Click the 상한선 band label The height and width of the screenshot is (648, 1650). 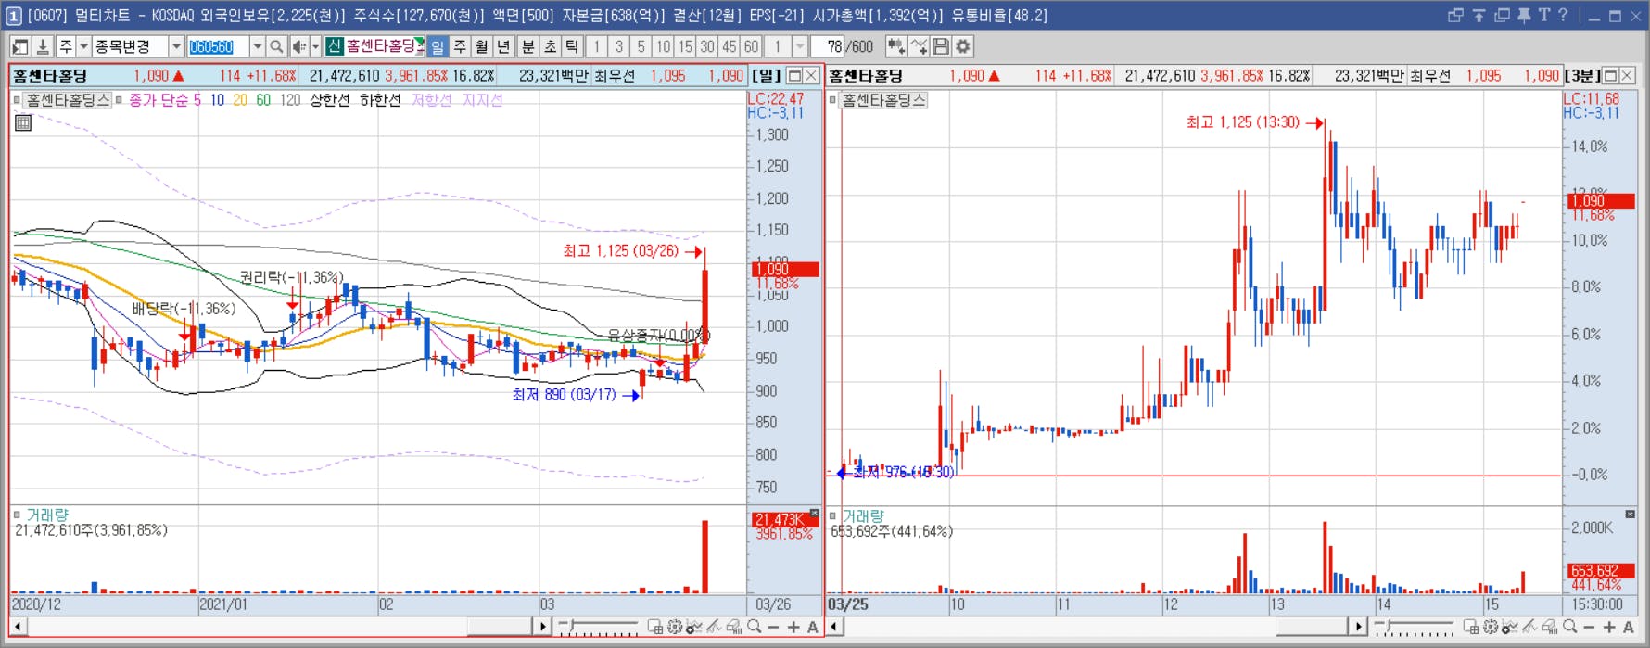tap(330, 100)
